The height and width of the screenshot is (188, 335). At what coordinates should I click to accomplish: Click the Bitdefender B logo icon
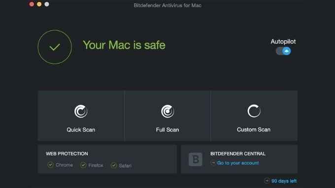[x=196, y=159]
